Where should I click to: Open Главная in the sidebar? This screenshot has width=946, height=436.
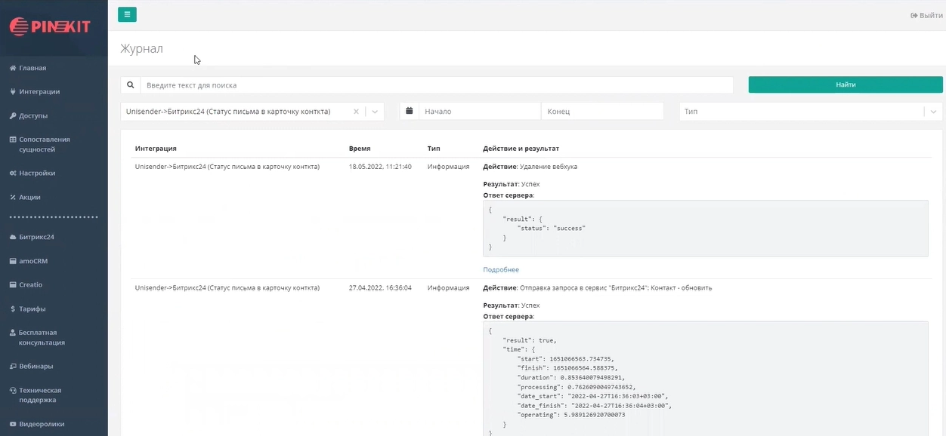[32, 68]
